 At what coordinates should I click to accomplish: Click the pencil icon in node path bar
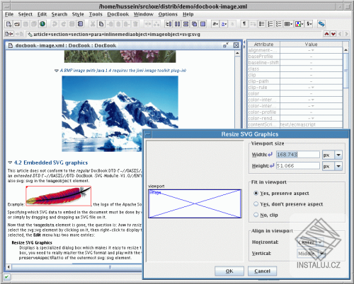pos(30,35)
